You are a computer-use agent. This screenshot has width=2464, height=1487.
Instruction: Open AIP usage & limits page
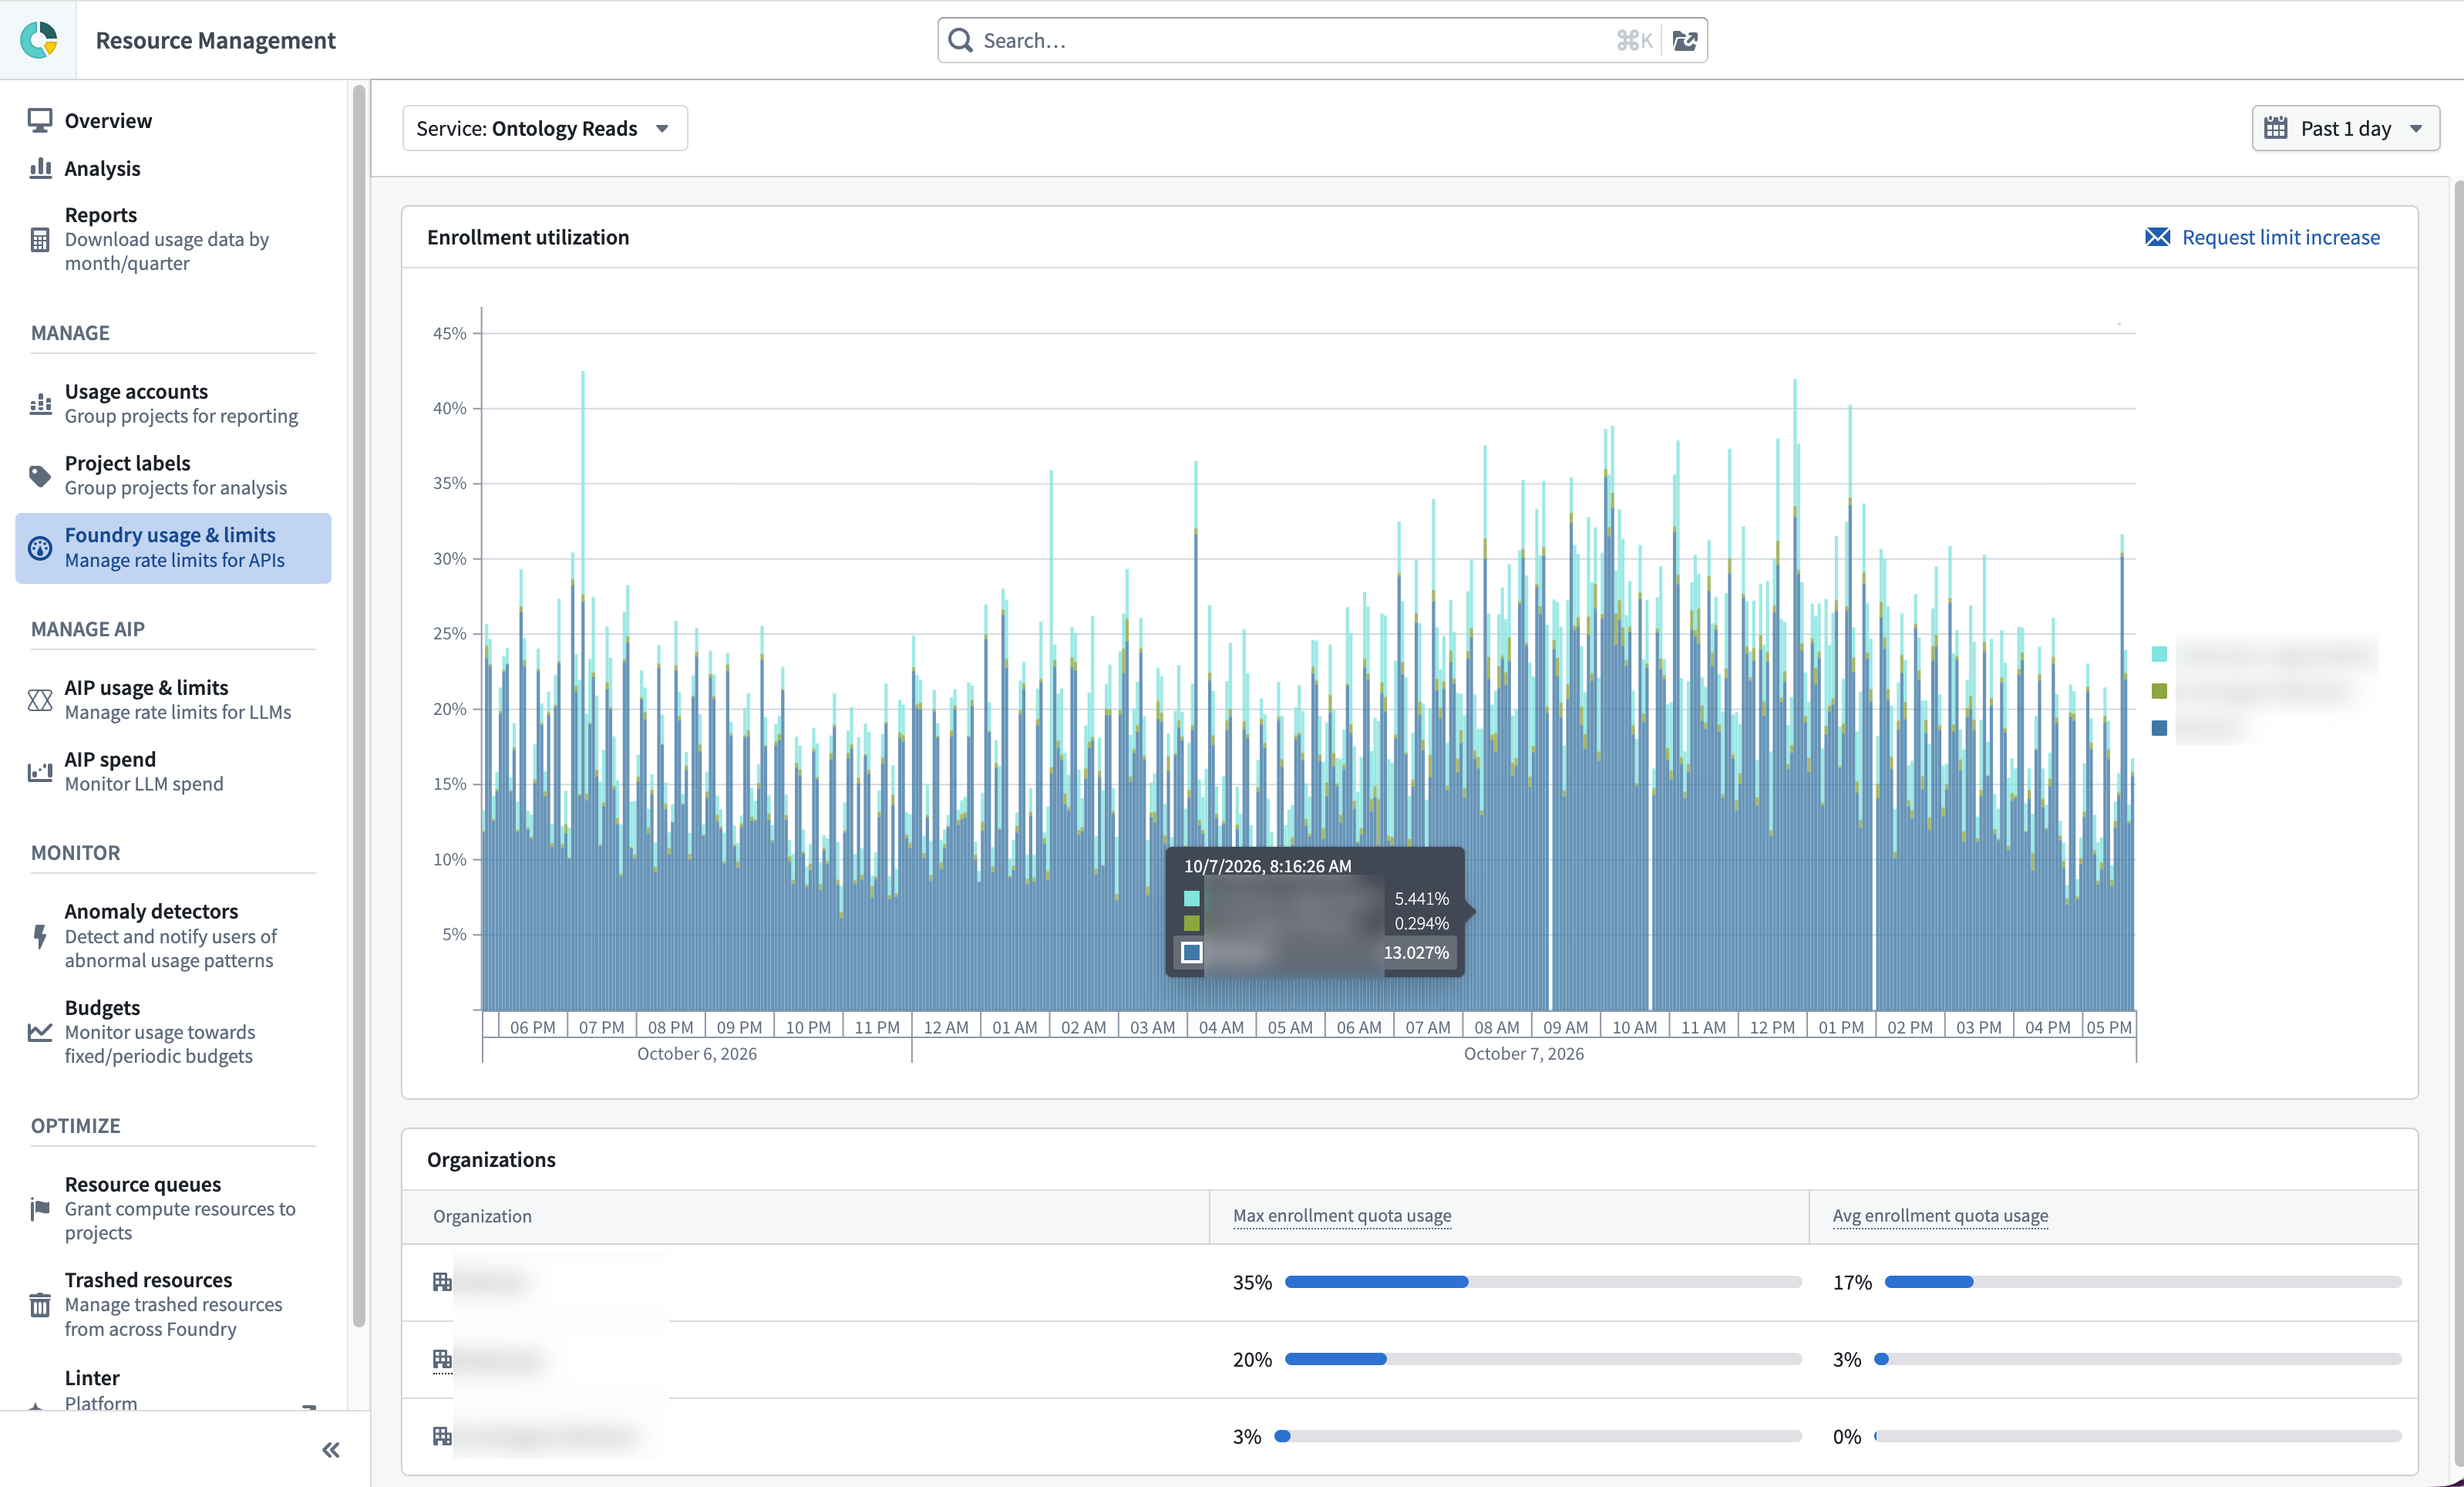(173, 700)
